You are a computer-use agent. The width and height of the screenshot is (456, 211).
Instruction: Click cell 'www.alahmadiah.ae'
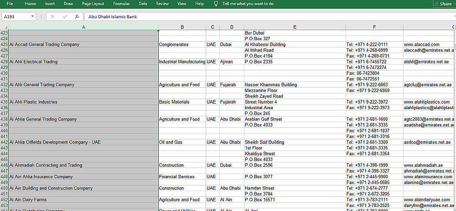[x=429, y=165]
